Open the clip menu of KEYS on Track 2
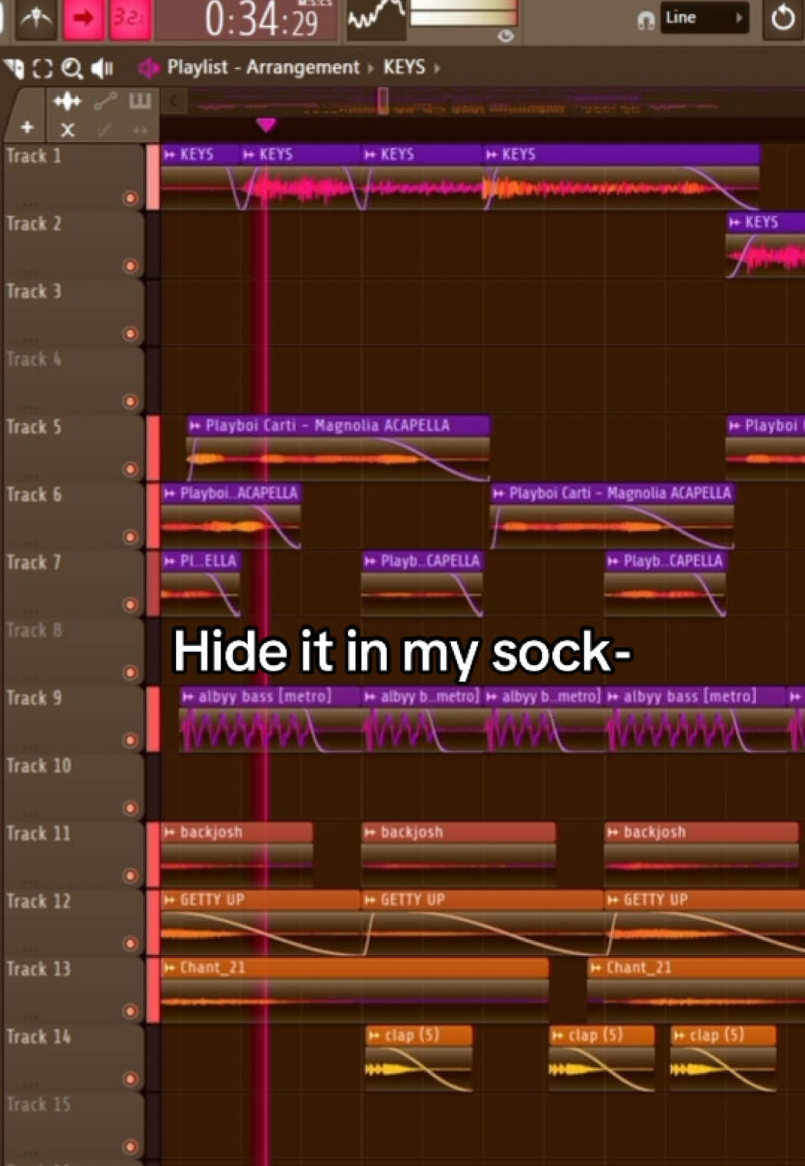The width and height of the screenshot is (805, 1166). click(735, 223)
